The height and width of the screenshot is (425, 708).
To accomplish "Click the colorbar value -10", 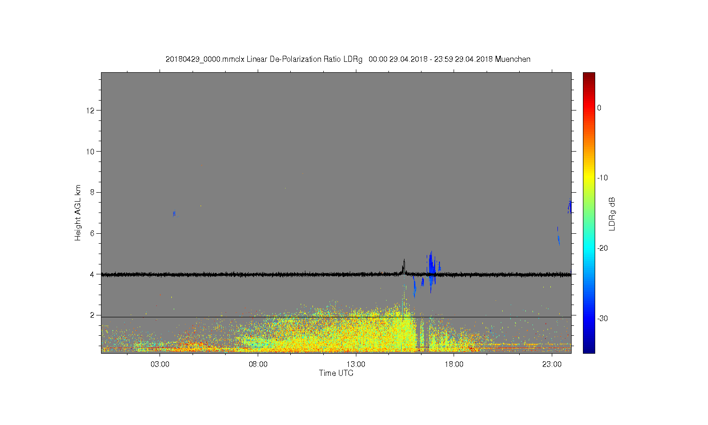I will pyautogui.click(x=602, y=178).
